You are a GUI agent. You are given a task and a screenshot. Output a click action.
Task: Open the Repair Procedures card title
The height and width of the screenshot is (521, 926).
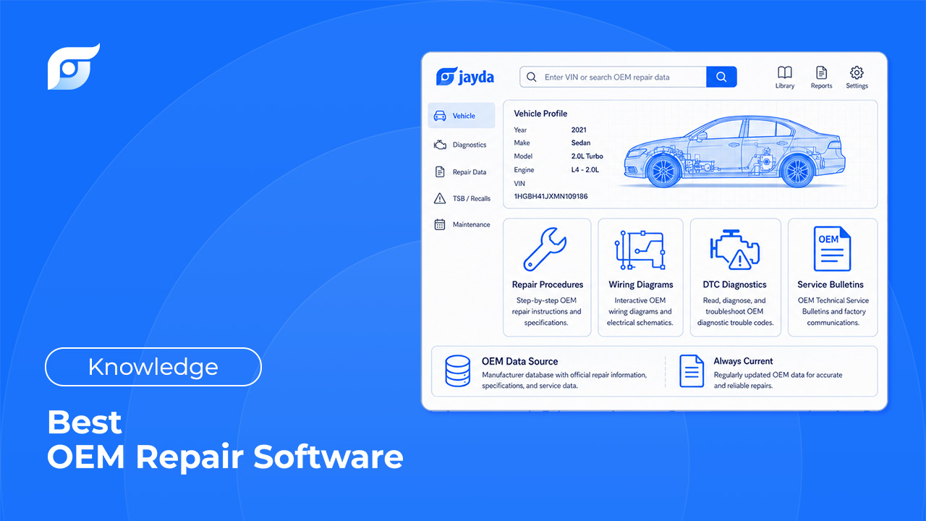[548, 284]
